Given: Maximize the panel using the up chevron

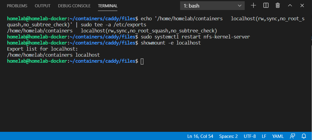Looking at the screenshot, I should pos(290,5).
